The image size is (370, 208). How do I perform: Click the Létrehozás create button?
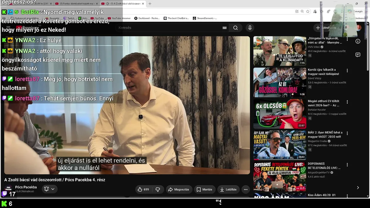[326, 28]
